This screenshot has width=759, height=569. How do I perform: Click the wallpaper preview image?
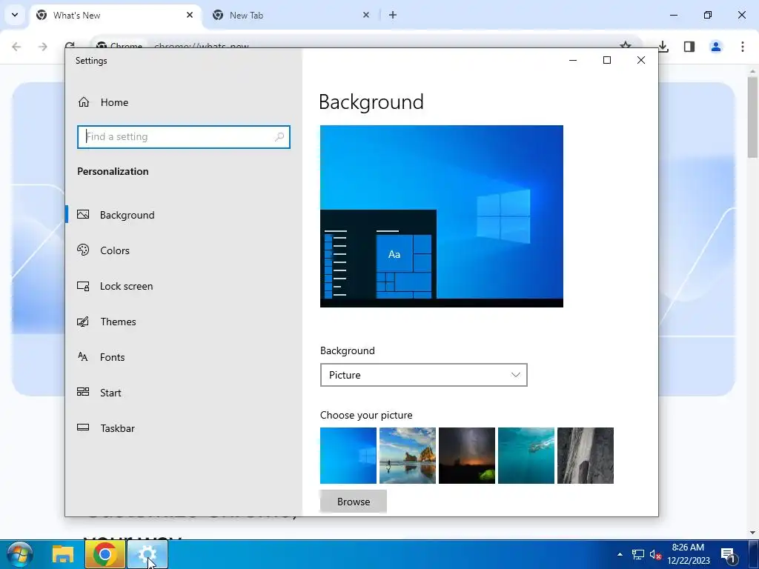coord(442,216)
